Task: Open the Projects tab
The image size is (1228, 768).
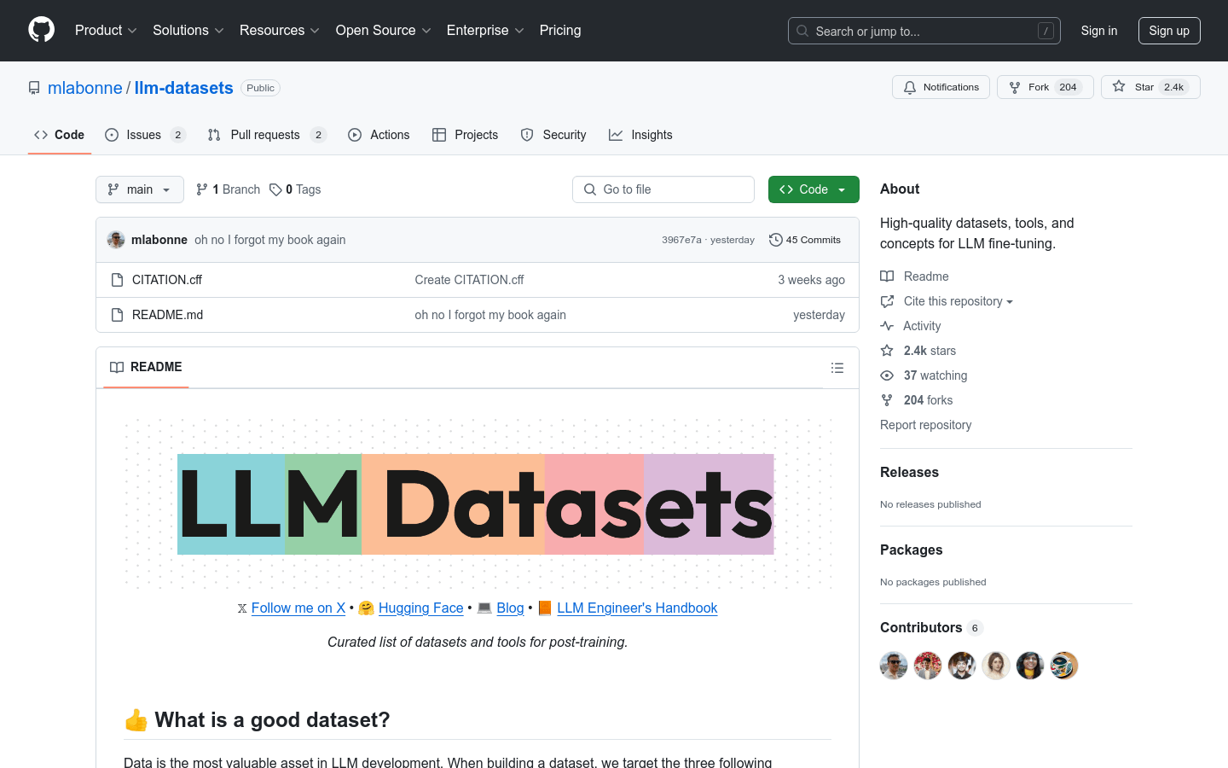Action: [465, 135]
